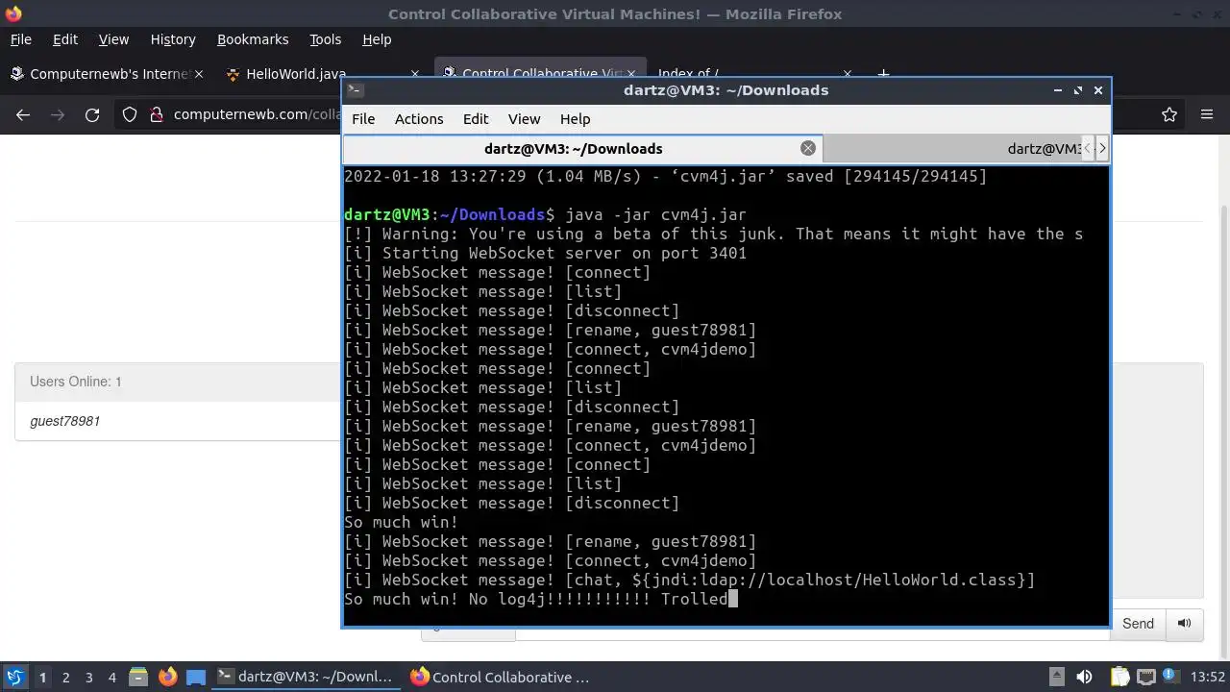Screen dimensions: 1230x692
Task: Click the update notifier tray icon
Action: pos(1171,677)
